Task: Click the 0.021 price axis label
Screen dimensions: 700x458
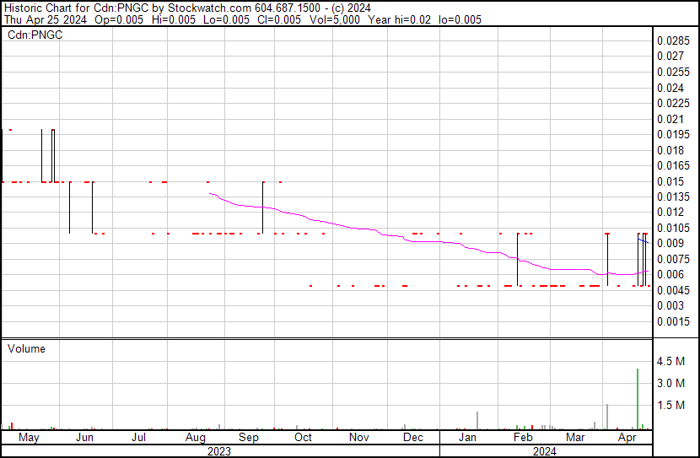Action: [670, 119]
